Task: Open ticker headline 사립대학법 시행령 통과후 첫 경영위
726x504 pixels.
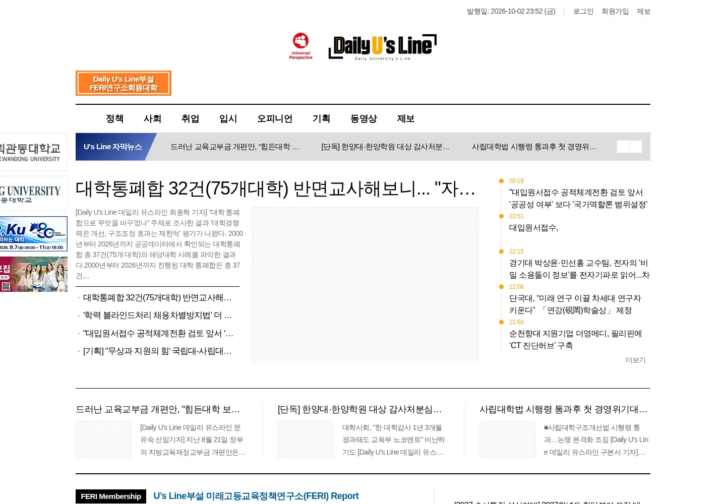Action: (x=534, y=147)
